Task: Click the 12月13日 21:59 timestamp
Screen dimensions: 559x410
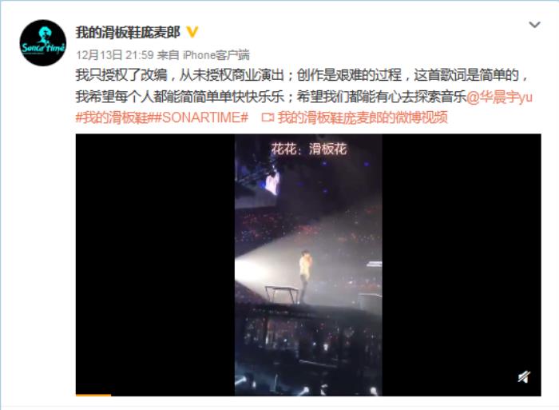Action: pyautogui.click(x=115, y=55)
